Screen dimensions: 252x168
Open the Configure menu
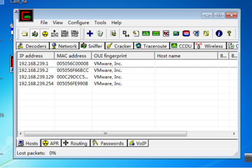pyautogui.click(x=78, y=22)
